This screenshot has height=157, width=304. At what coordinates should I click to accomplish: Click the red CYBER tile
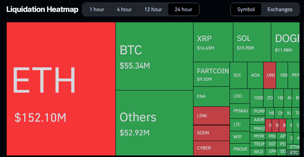[x=211, y=148]
